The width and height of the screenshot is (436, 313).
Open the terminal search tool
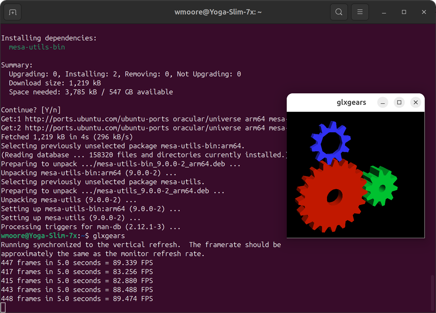click(339, 12)
